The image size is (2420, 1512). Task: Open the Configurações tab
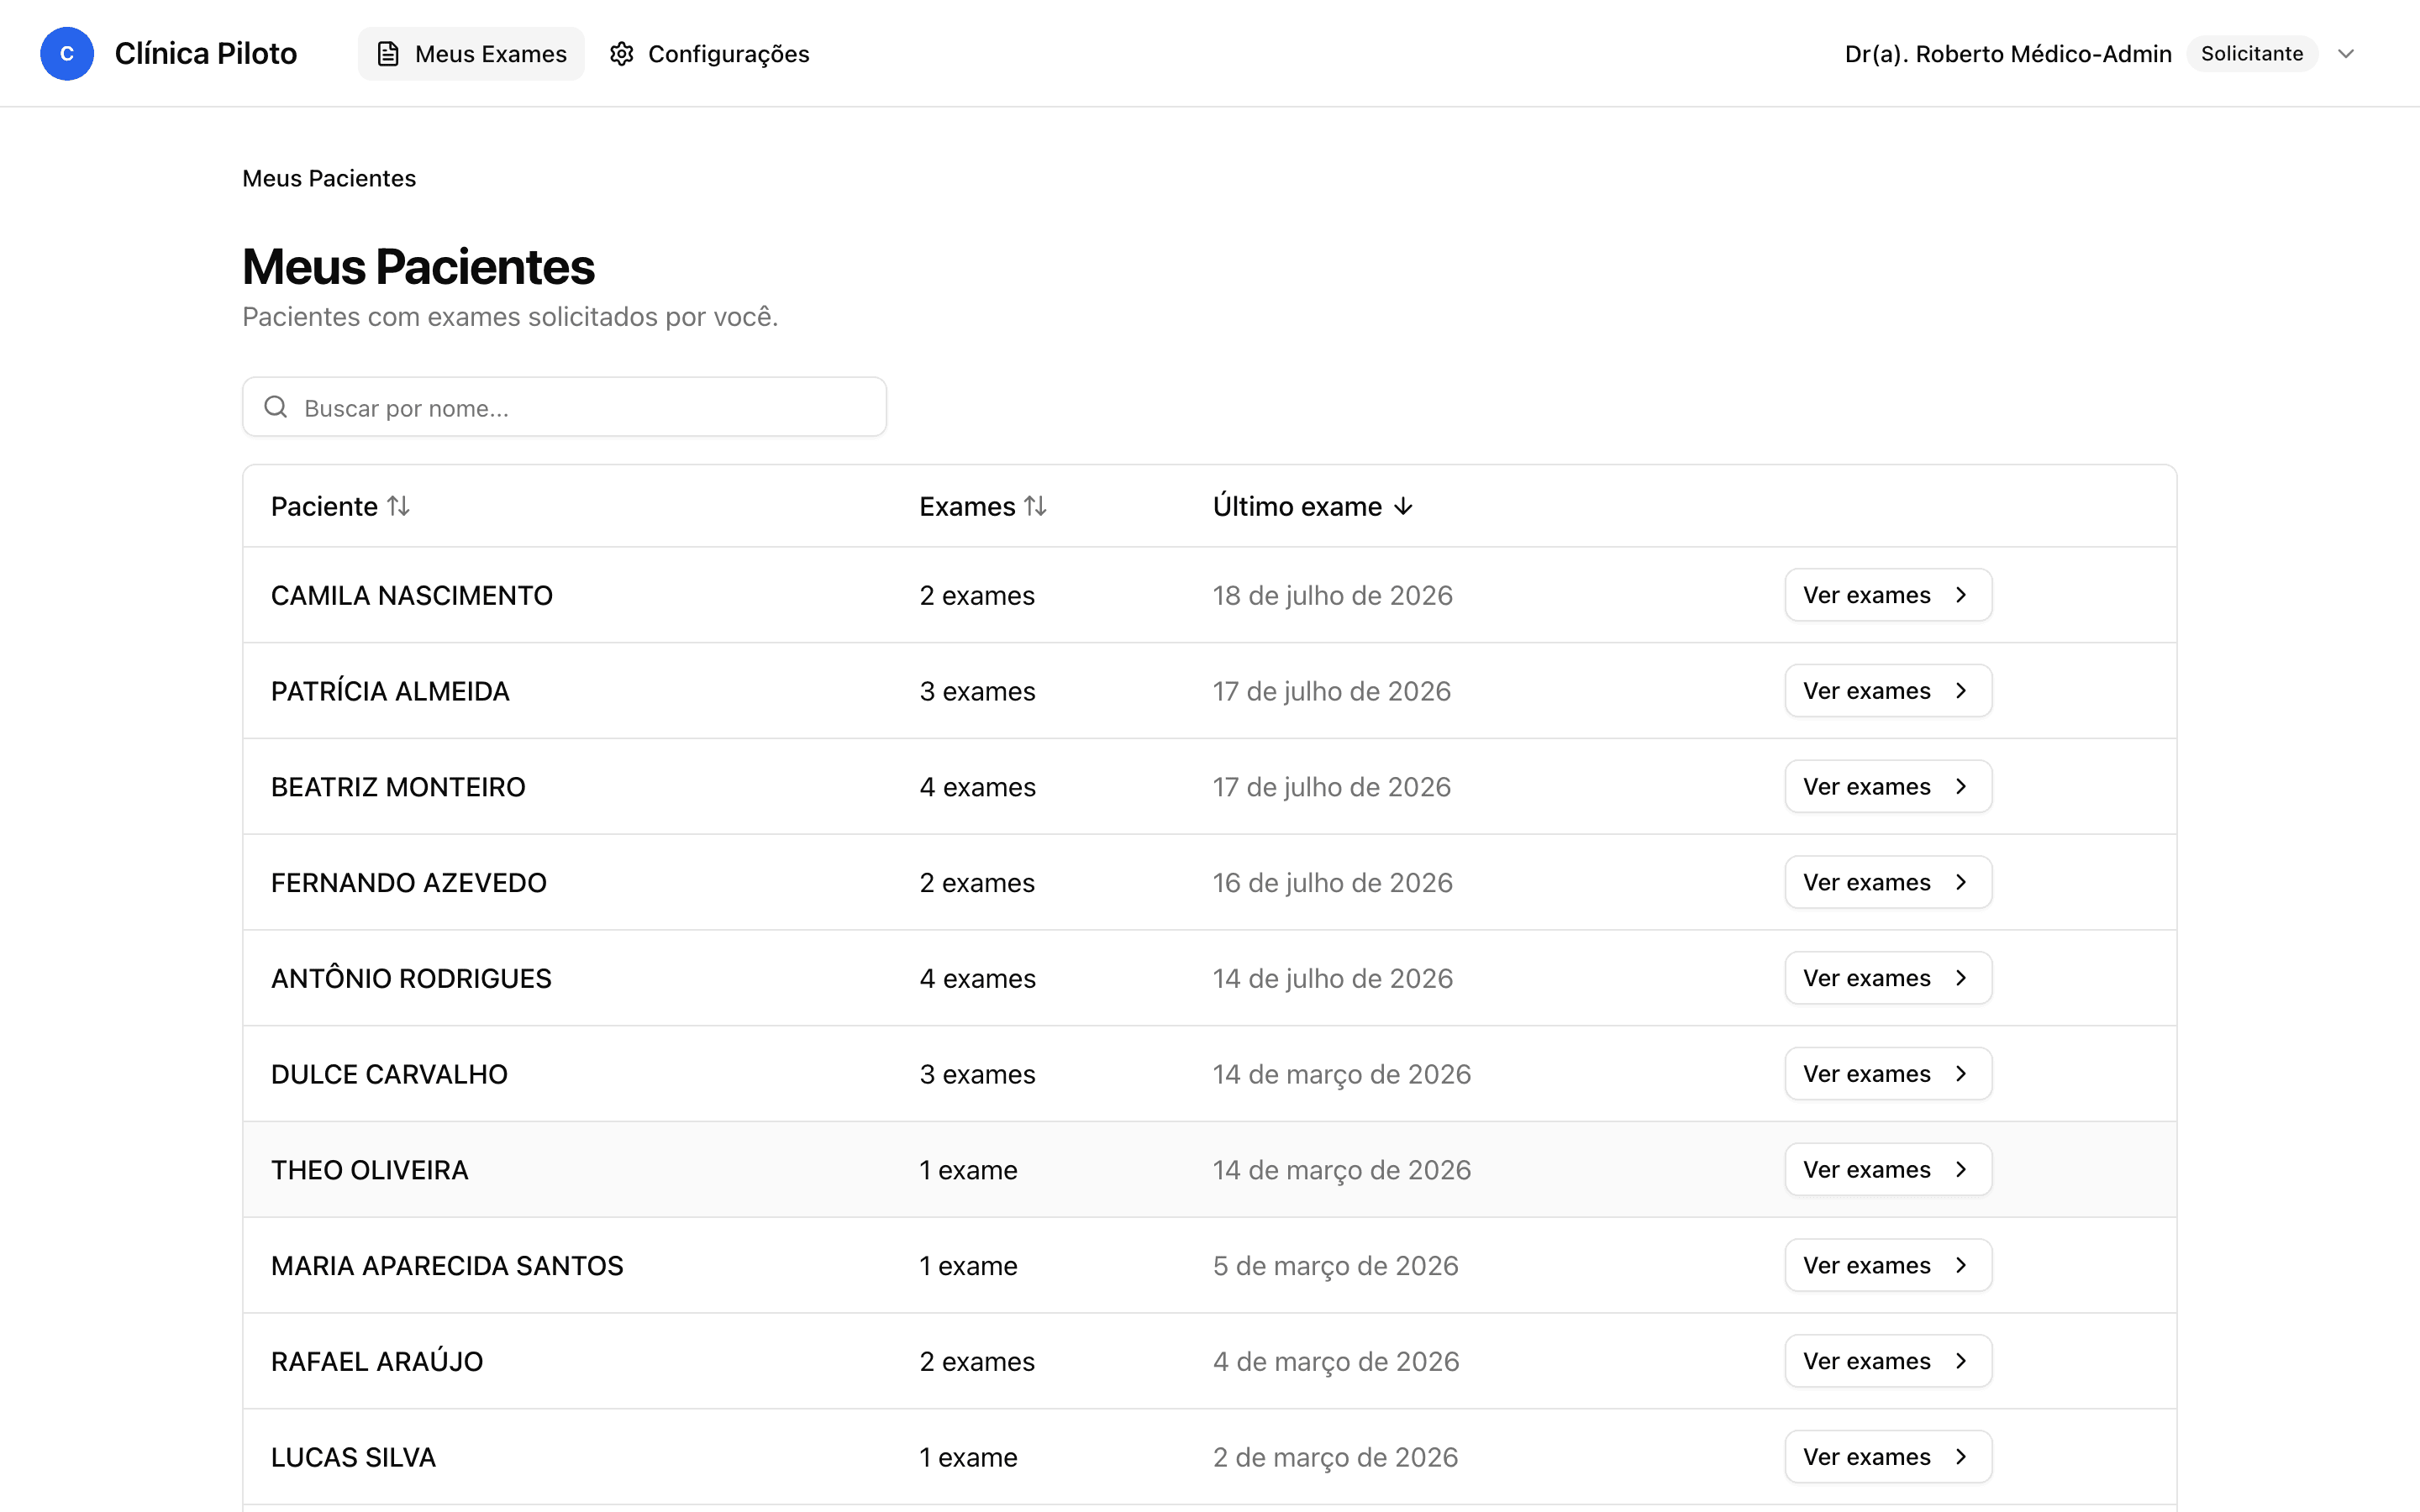click(710, 54)
